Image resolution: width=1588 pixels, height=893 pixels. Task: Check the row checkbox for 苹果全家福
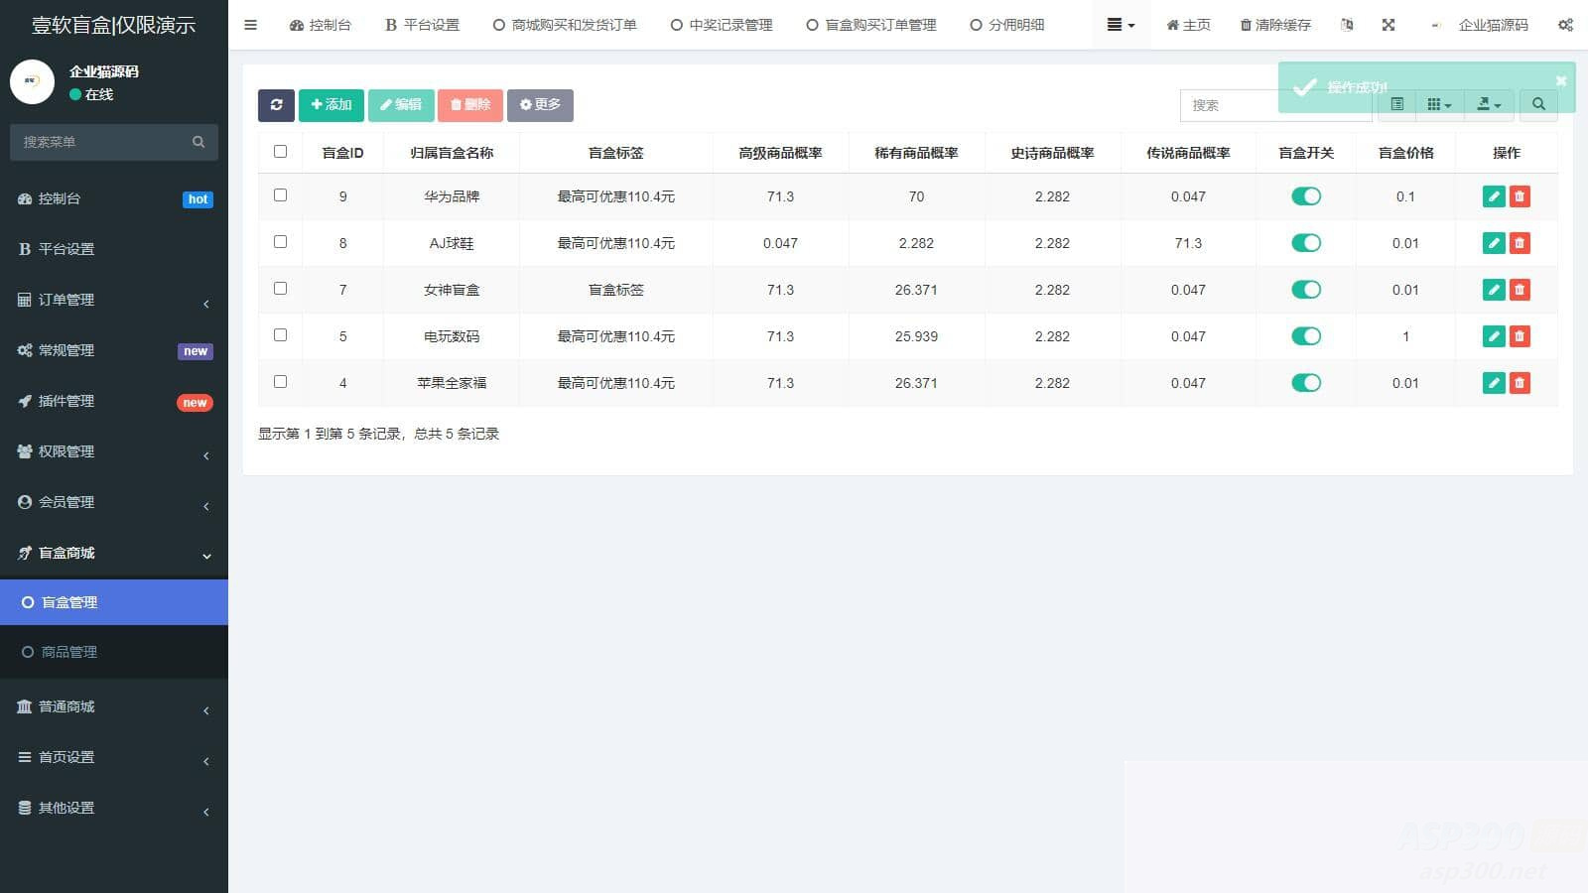click(280, 381)
